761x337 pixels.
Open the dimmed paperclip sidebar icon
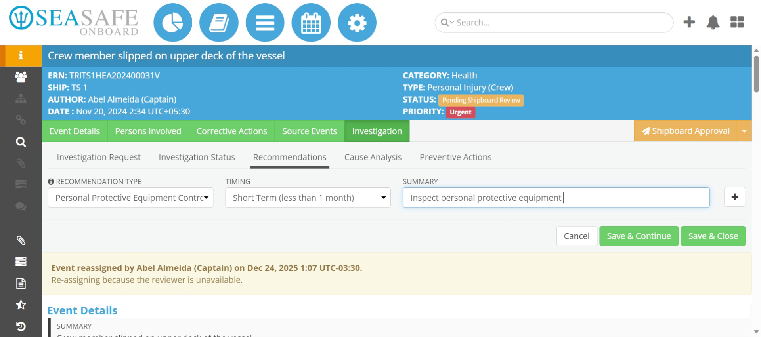[21, 163]
